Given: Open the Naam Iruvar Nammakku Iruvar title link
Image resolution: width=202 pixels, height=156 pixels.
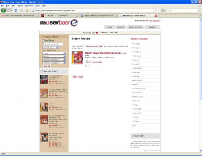Looking at the screenshot, I should pos(103,53).
